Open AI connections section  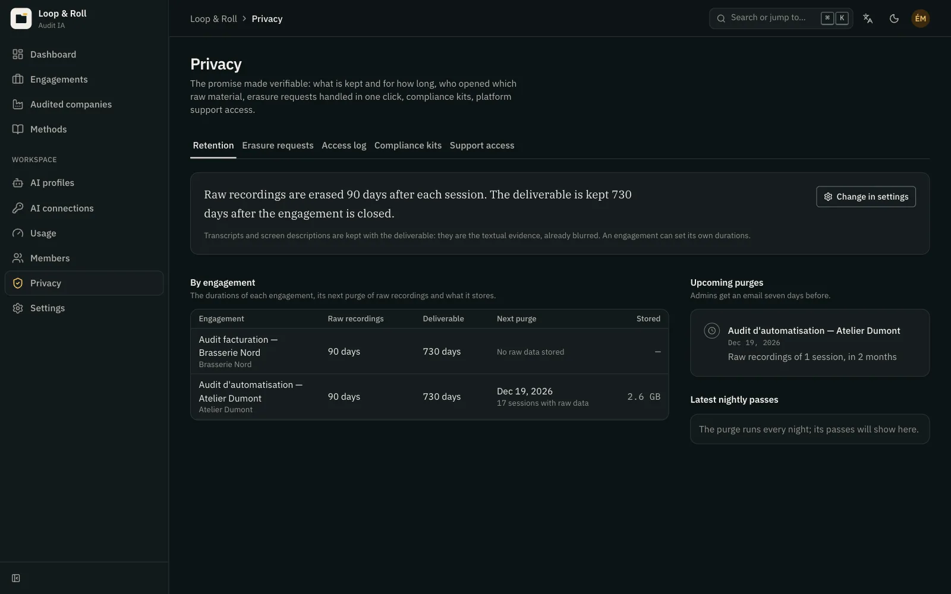coord(84,208)
